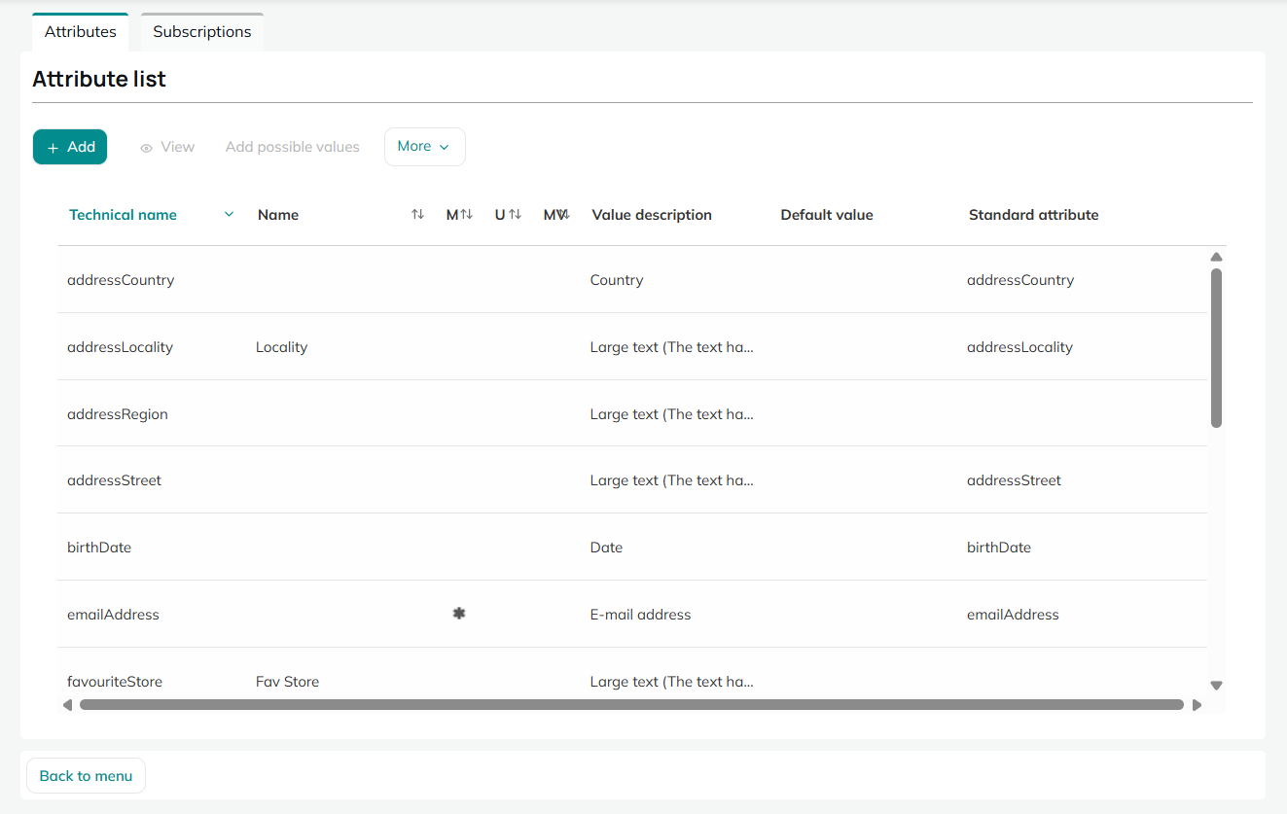Click the Date value description cell
This screenshot has width=1287, height=814.
[x=606, y=548]
